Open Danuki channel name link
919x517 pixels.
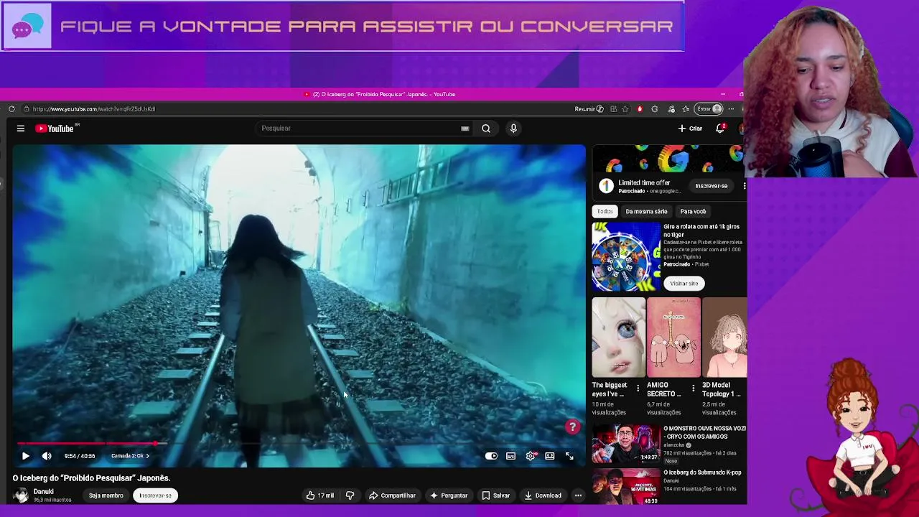(x=43, y=492)
